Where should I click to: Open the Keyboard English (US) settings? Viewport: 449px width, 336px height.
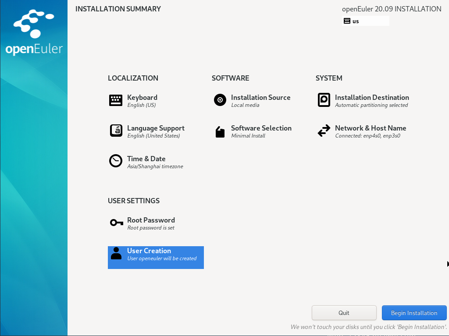pos(142,101)
